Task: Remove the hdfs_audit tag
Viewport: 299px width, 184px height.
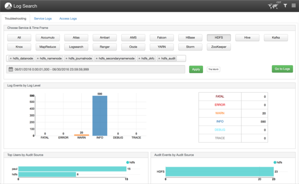Action: pos(159,58)
